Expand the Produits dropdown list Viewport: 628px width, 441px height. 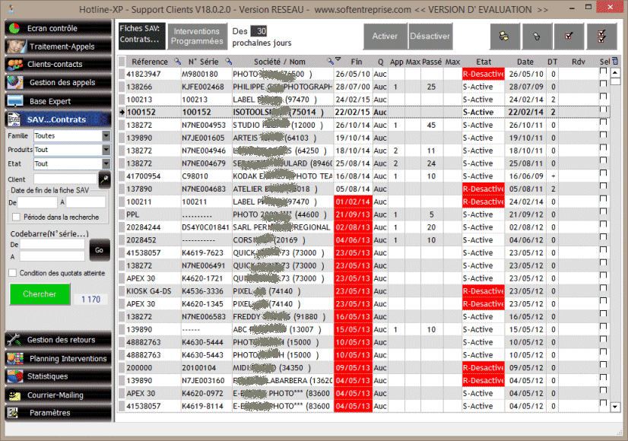point(106,150)
